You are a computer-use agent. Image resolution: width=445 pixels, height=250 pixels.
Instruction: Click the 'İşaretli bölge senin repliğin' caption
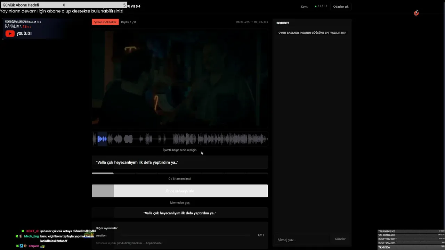(x=180, y=150)
